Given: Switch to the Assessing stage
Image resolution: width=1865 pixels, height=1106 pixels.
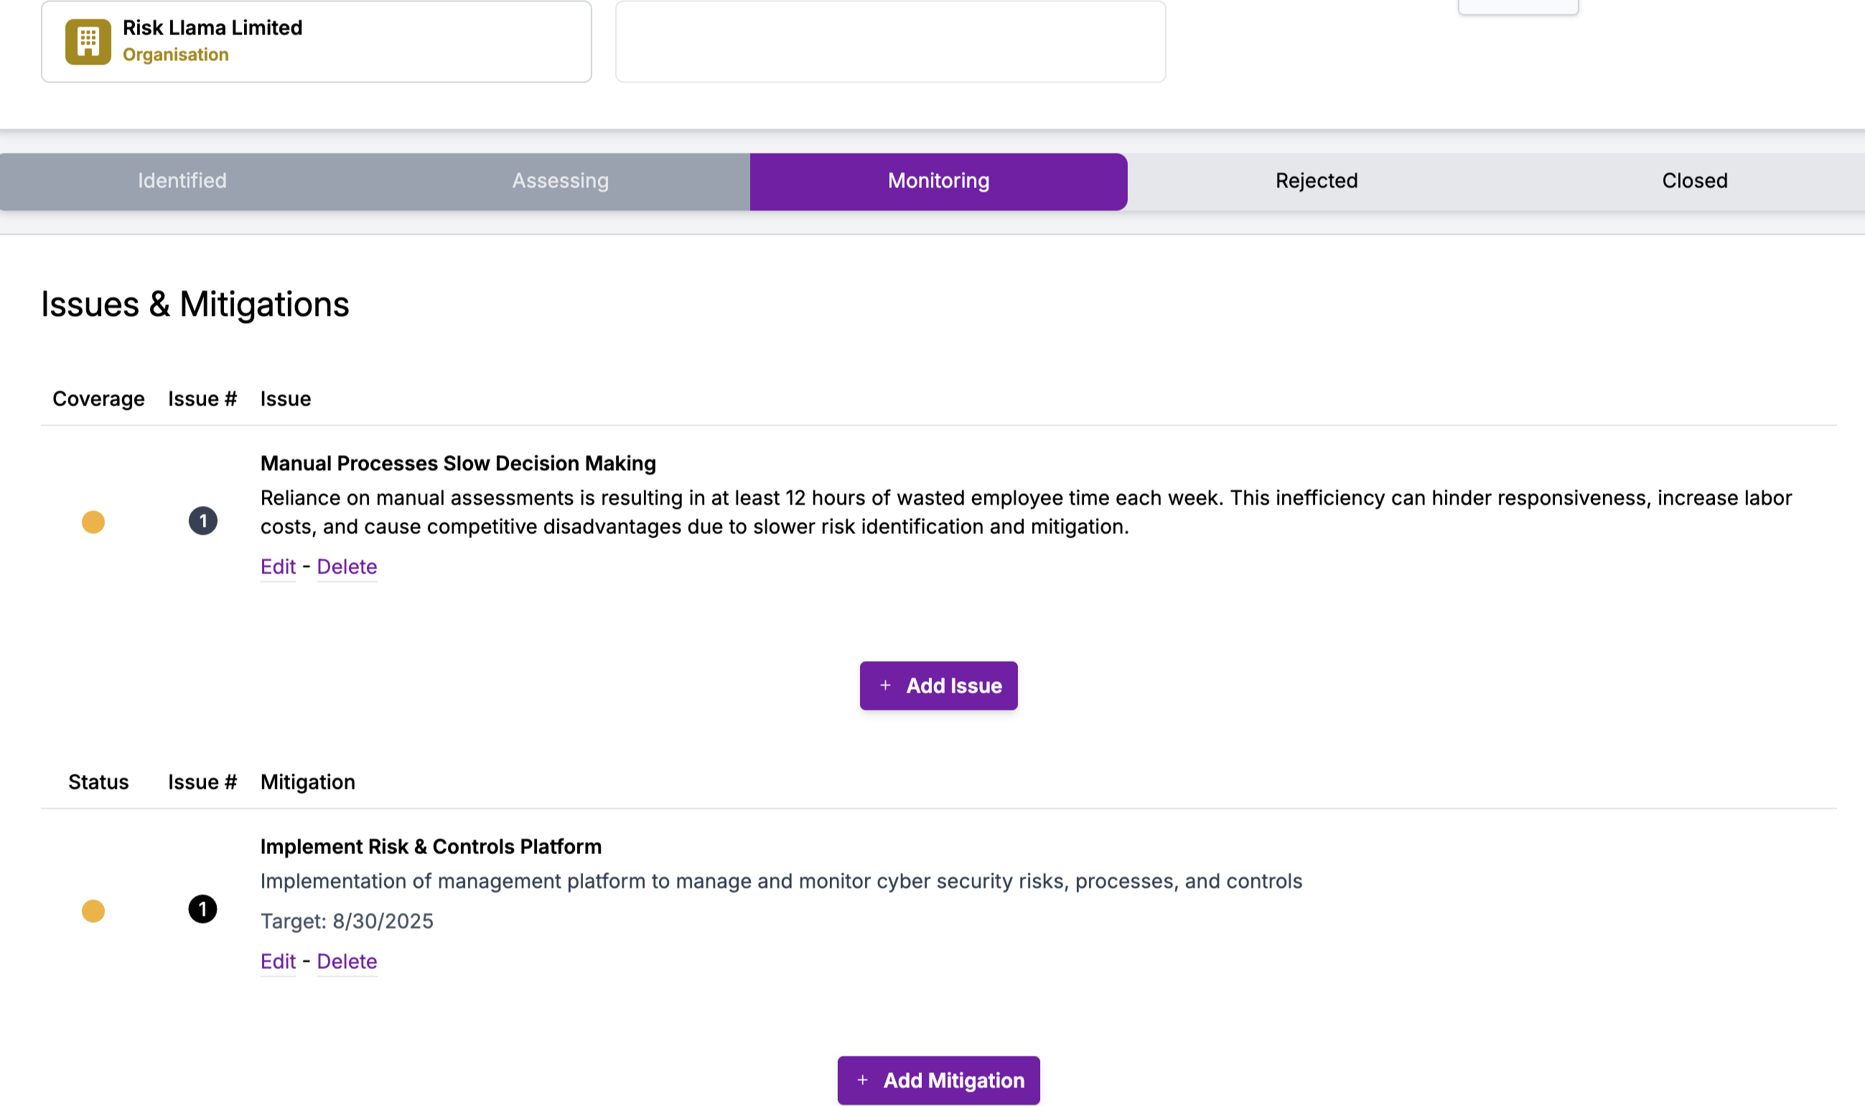Looking at the screenshot, I should 560,180.
